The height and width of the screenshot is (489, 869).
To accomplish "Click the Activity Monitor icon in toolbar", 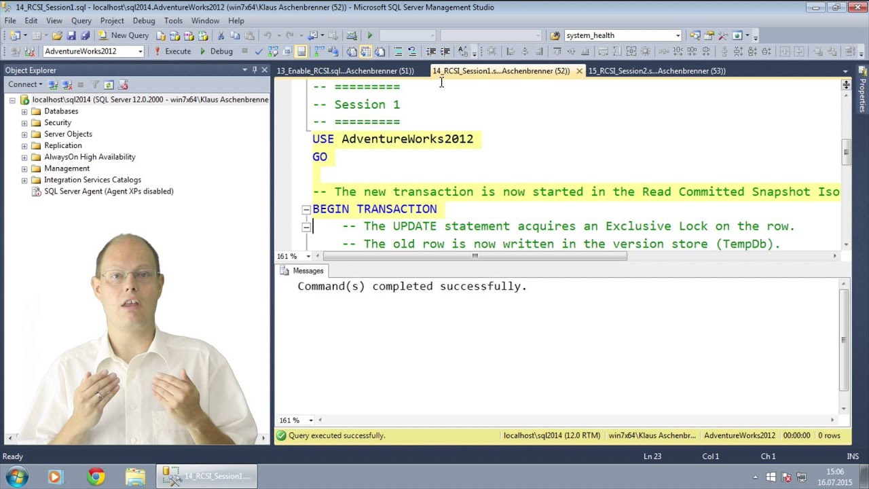I will click(x=351, y=35).
